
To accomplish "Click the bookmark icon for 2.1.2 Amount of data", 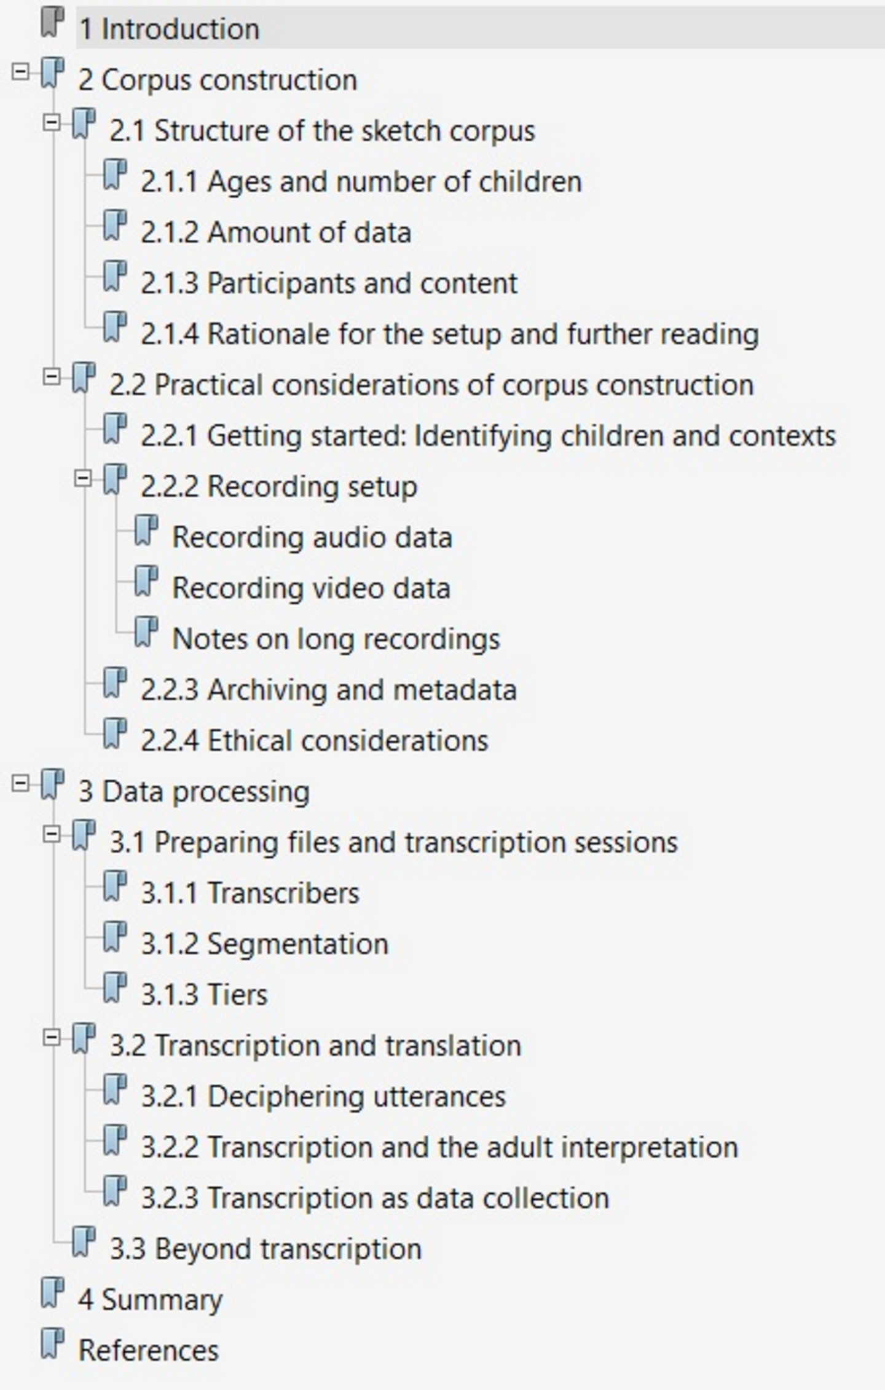I will coord(115,226).
